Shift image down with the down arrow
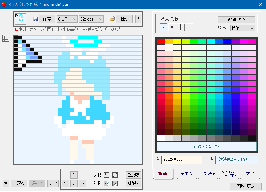This screenshot has height=192, width=266. pyautogui.click(x=74, y=183)
